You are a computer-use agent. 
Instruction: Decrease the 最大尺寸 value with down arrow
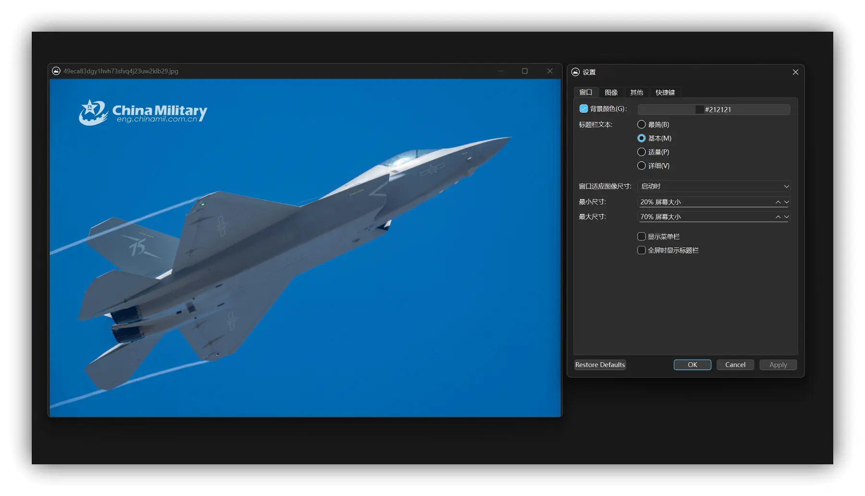pyautogui.click(x=787, y=217)
